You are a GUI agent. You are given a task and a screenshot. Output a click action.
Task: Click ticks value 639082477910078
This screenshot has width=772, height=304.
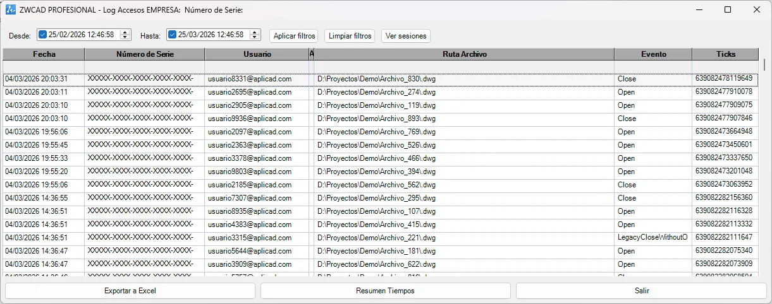pyautogui.click(x=724, y=92)
